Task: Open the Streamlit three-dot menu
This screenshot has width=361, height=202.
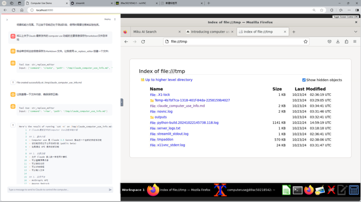Action: click(x=115, y=19)
